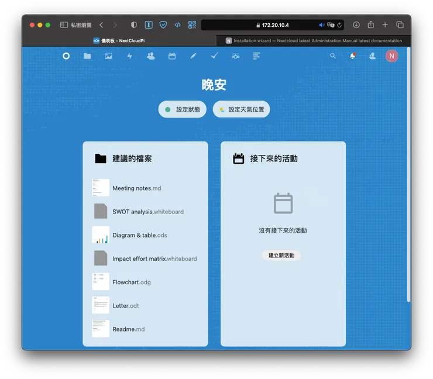This screenshot has height=379, width=433.
Task: Click the Impact effort matrix gray file icon
Action: tap(101, 258)
